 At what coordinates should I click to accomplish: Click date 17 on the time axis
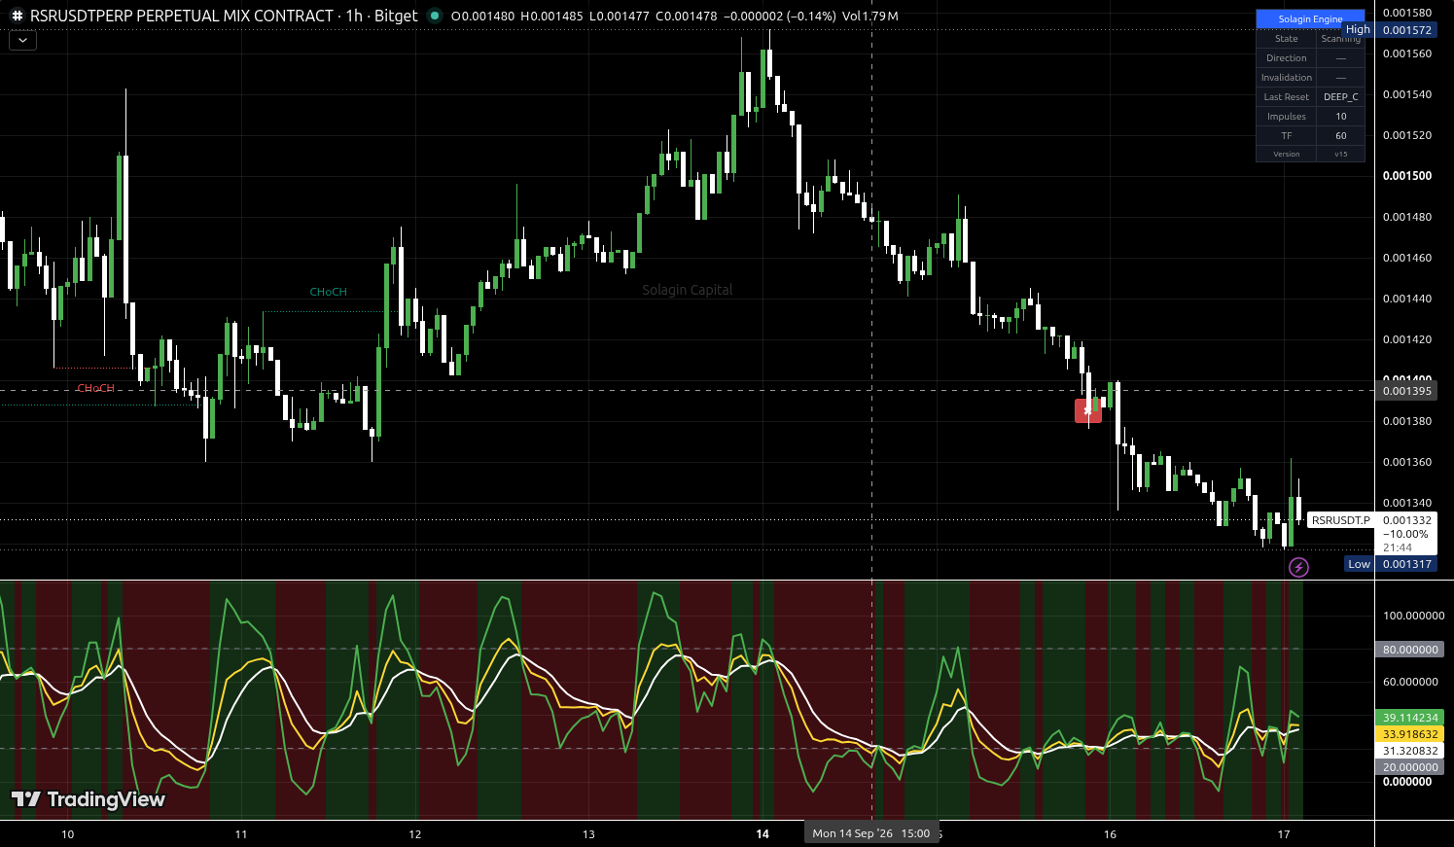(1284, 834)
